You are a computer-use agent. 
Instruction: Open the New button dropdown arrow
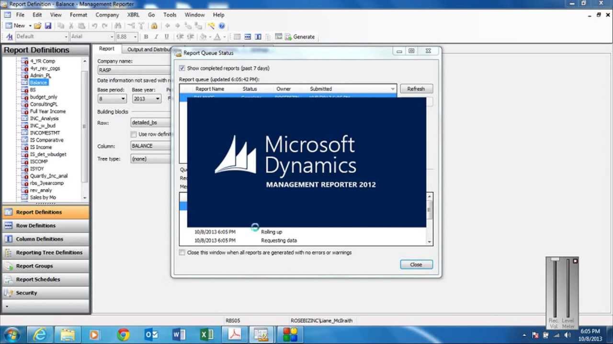coord(30,26)
